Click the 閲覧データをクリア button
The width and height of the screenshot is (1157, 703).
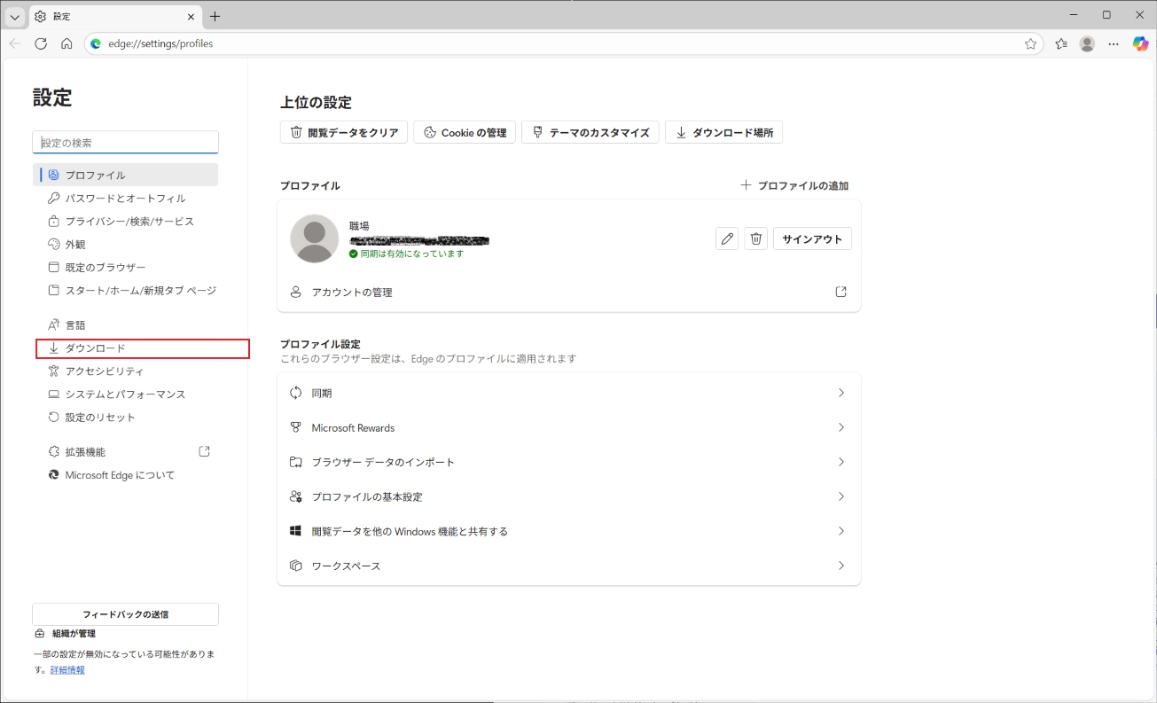tap(344, 133)
